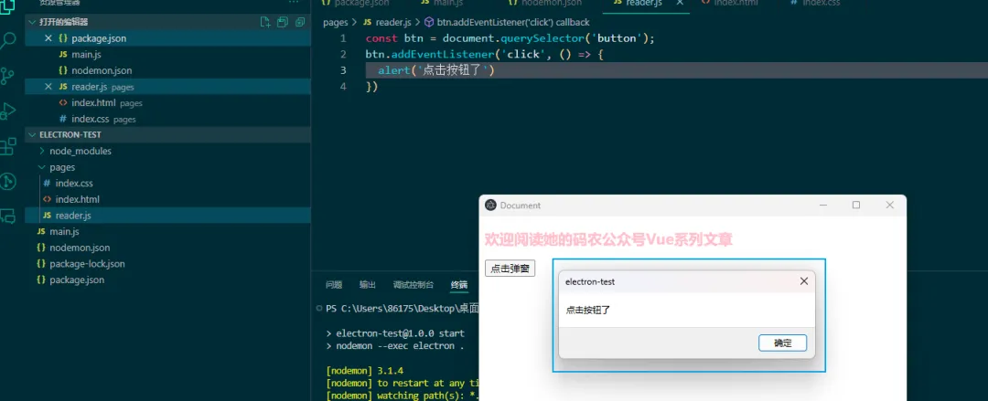Close the reader.js editor tab
This screenshot has height=401, width=988.
[x=679, y=3]
